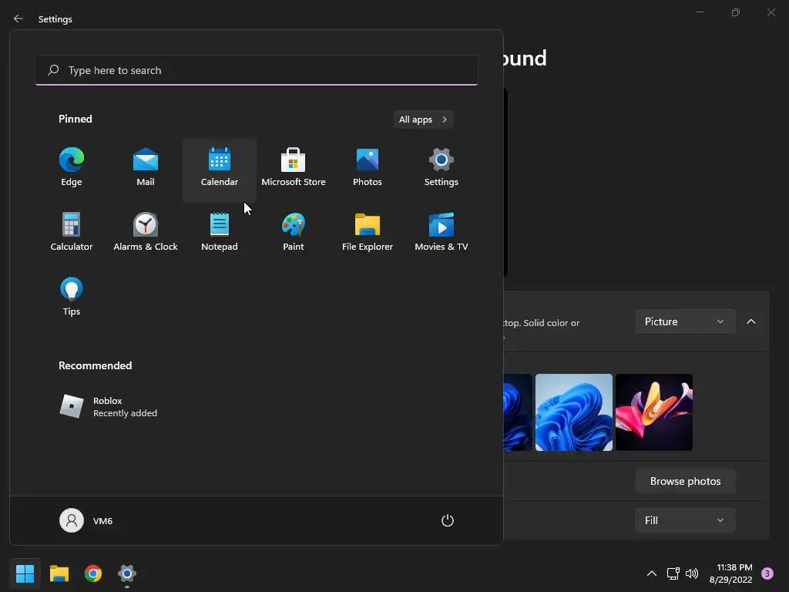Open volume control in system tray
789x592 pixels.
[692, 573]
